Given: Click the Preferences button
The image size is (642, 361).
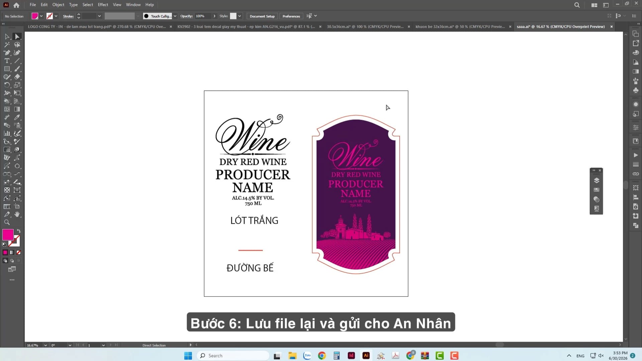Looking at the screenshot, I should [x=291, y=16].
